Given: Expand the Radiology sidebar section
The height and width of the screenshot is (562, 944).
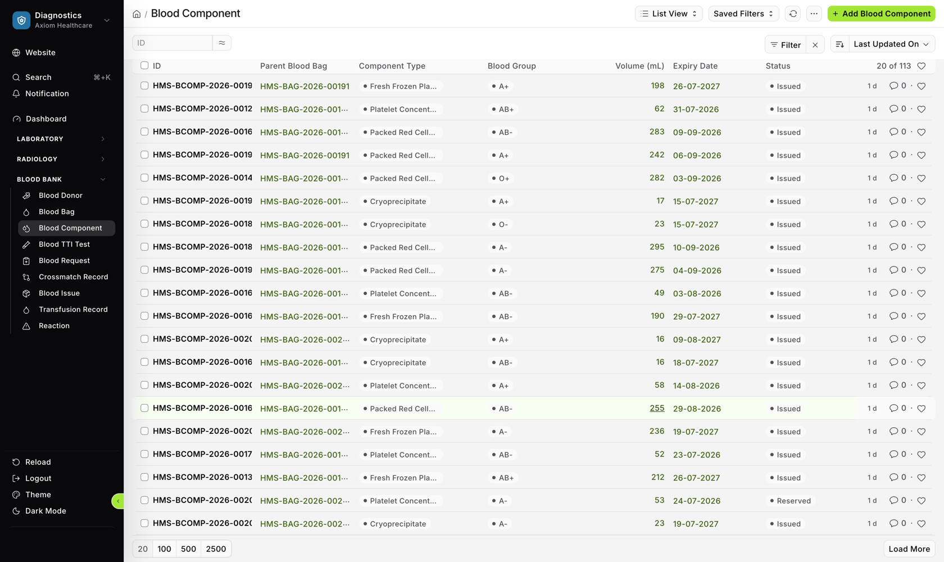Looking at the screenshot, I should coord(61,159).
